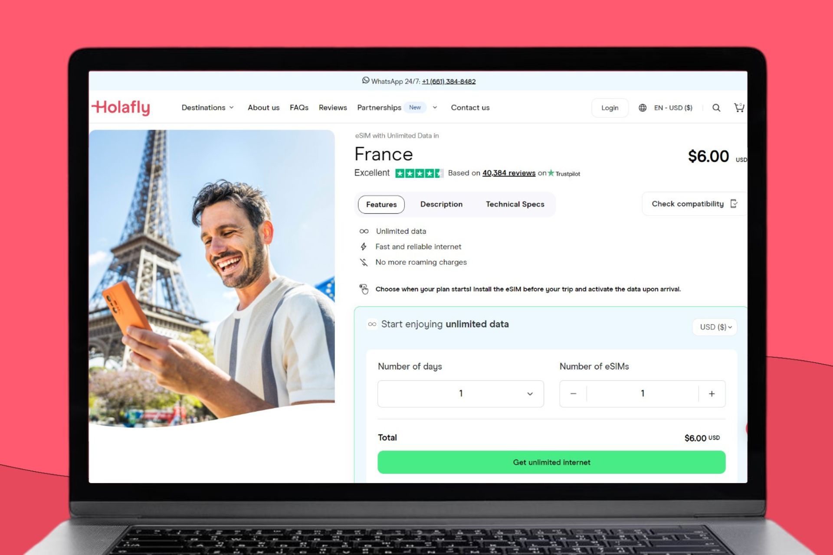Click the search magnifier icon
This screenshot has width=833, height=555.
pos(716,107)
